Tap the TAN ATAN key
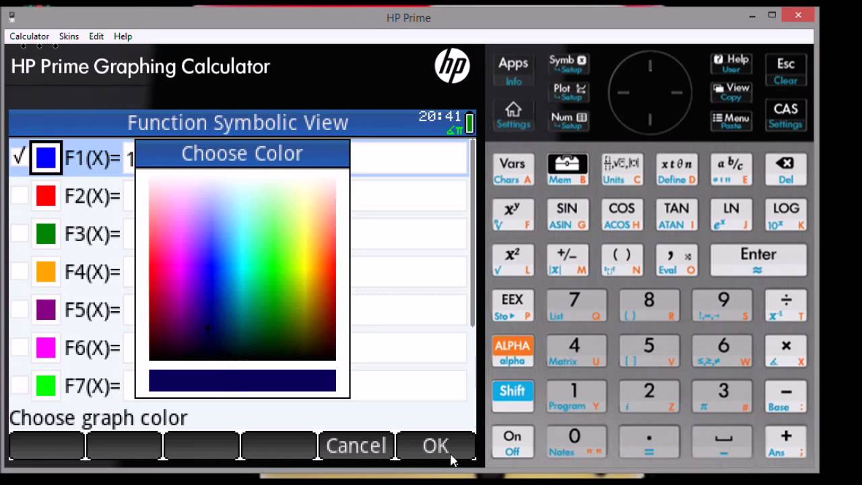862x485 pixels. [676, 215]
